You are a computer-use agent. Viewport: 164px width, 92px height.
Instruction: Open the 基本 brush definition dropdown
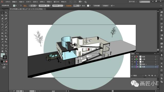click(x=64, y=6)
